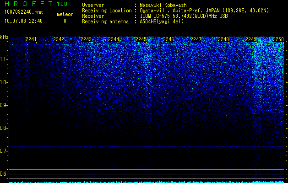Click the meteor label
This screenshot has width=288, height=183.
[65, 14]
